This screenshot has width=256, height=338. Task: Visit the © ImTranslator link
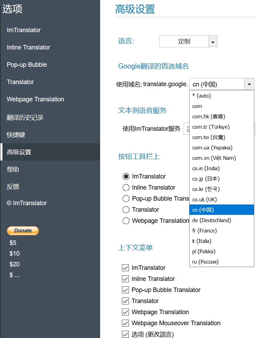pyautogui.click(x=27, y=203)
